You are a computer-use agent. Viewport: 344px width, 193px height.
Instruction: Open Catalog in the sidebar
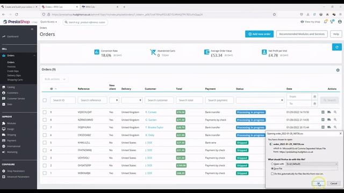click(x=11, y=87)
